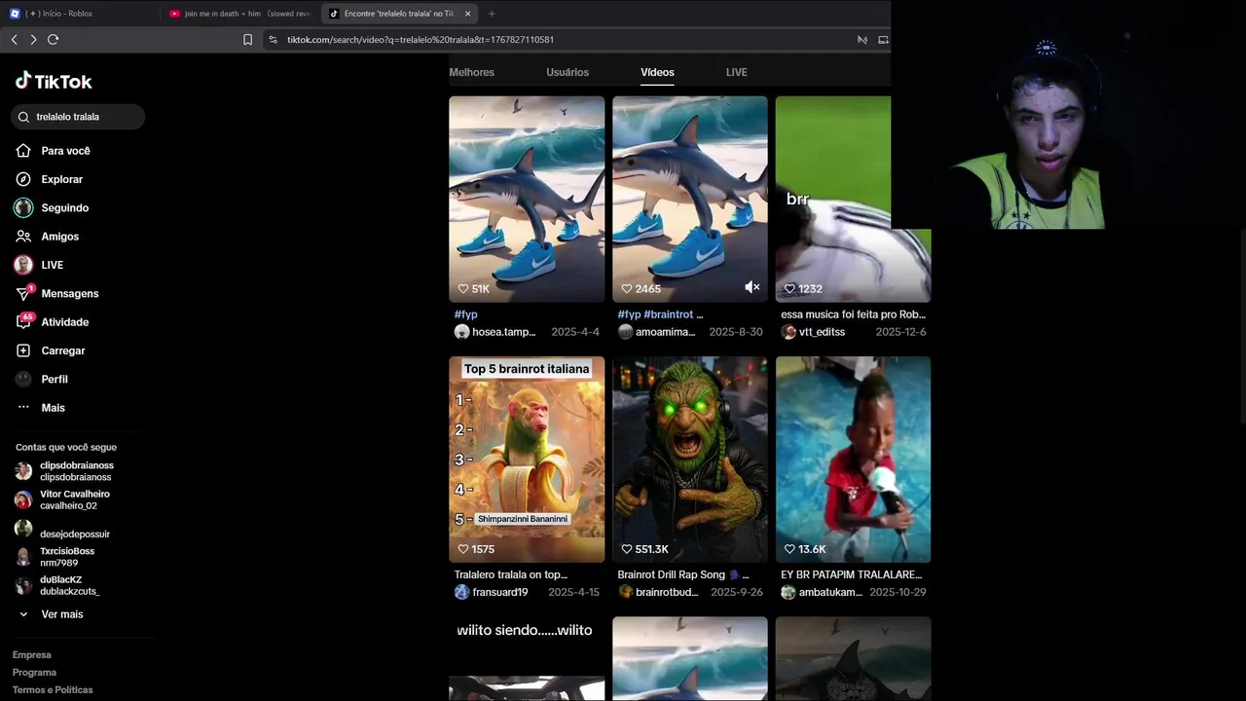Open the Perfil avatar icon
The height and width of the screenshot is (701, 1246).
(23, 379)
